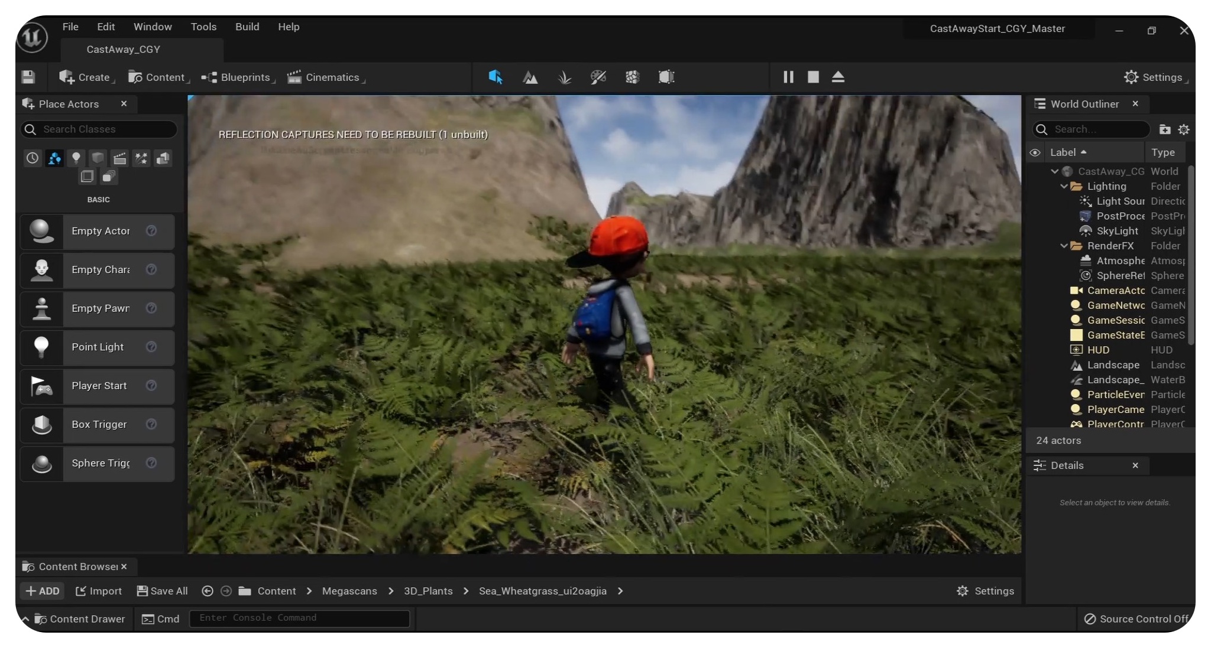Image resolution: width=1211 pixels, height=648 pixels.
Task: Switch to the CastAway_CGY tab
Action: pos(124,50)
